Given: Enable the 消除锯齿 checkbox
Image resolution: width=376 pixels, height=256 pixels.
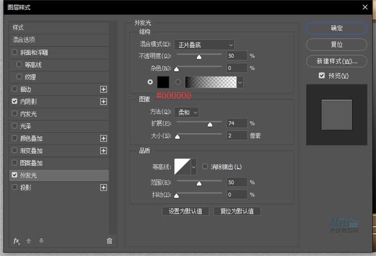Looking at the screenshot, I should tap(205, 166).
